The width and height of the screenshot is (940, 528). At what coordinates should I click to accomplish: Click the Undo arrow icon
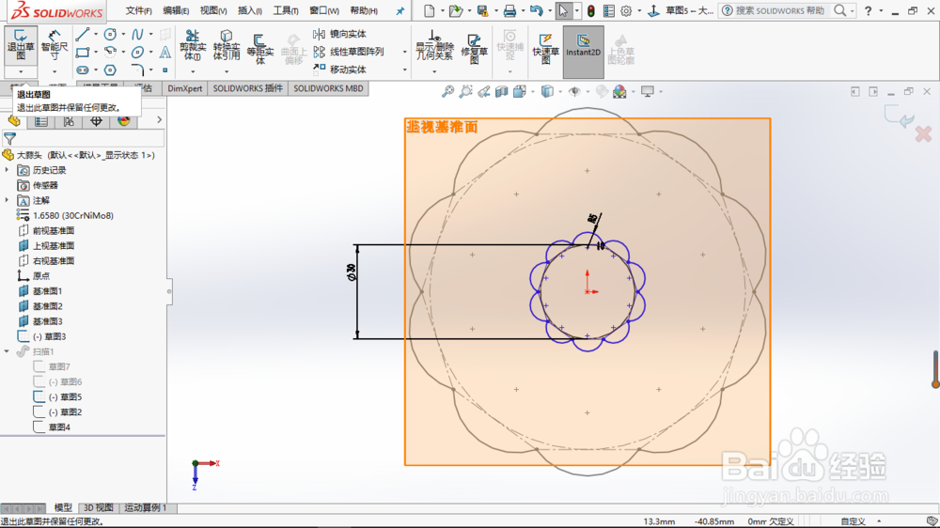537,10
